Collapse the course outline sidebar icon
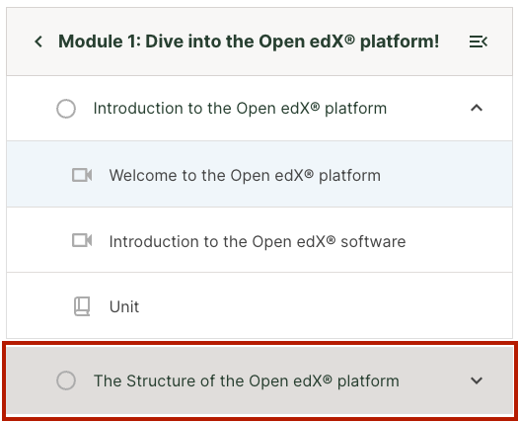 tap(478, 42)
